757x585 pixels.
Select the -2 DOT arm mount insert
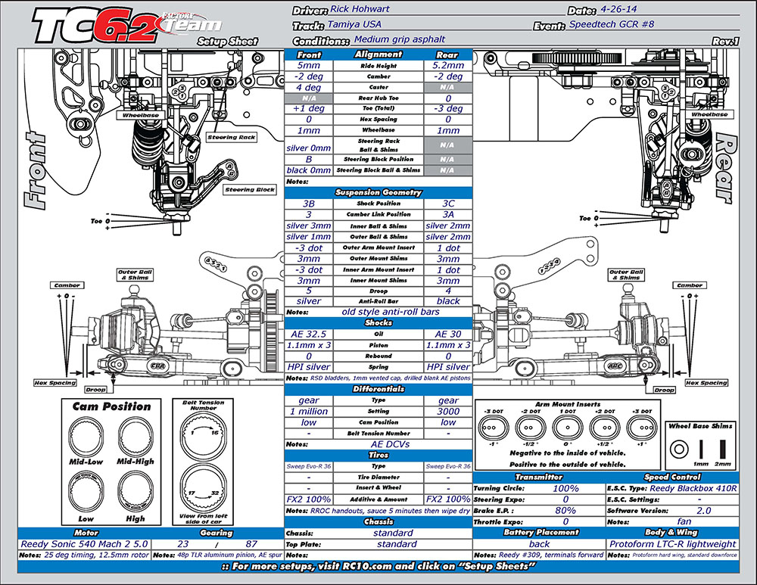(x=530, y=427)
